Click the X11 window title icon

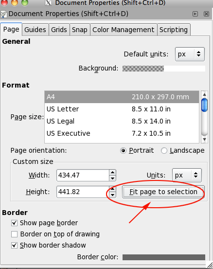click(48, 3)
